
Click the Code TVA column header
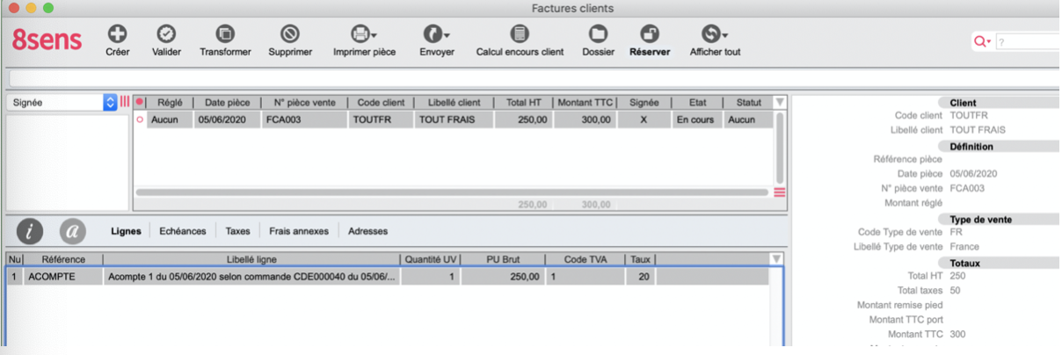point(586,259)
